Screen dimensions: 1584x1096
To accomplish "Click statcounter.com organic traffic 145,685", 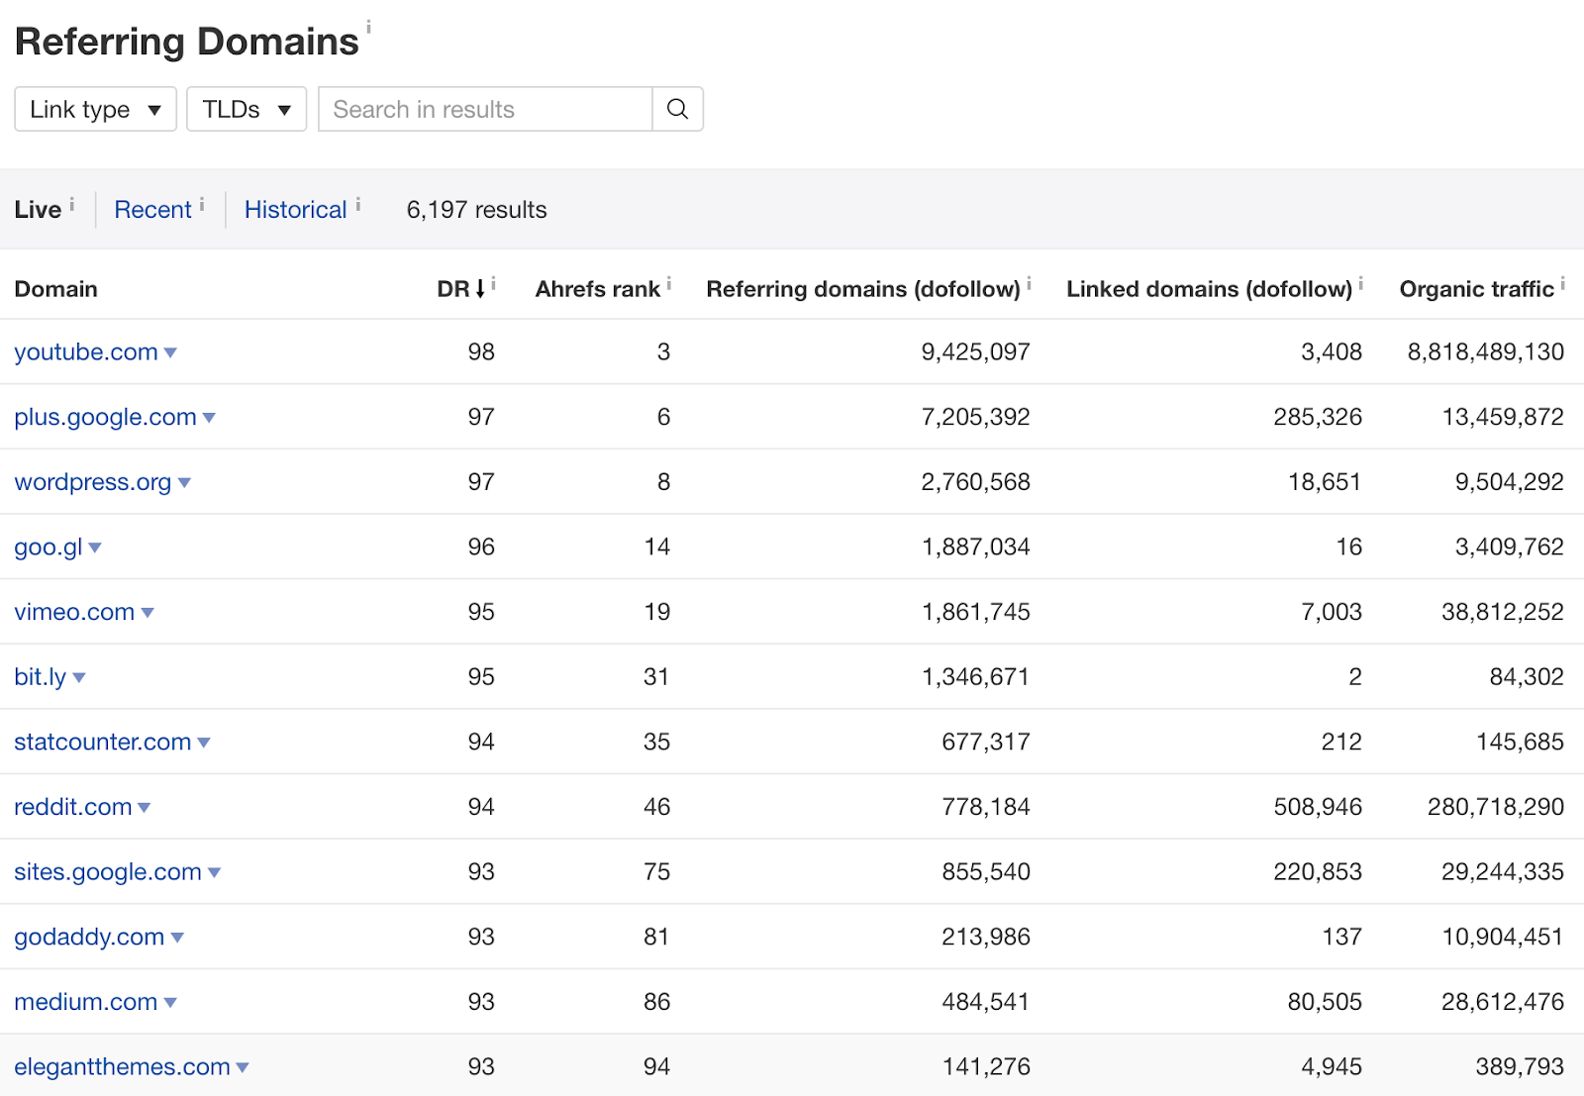I will [1520, 742].
